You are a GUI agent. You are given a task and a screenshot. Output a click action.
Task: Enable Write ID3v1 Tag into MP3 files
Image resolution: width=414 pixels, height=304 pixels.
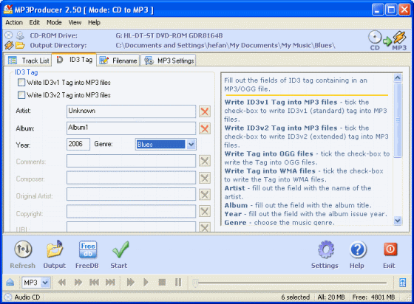click(21, 83)
